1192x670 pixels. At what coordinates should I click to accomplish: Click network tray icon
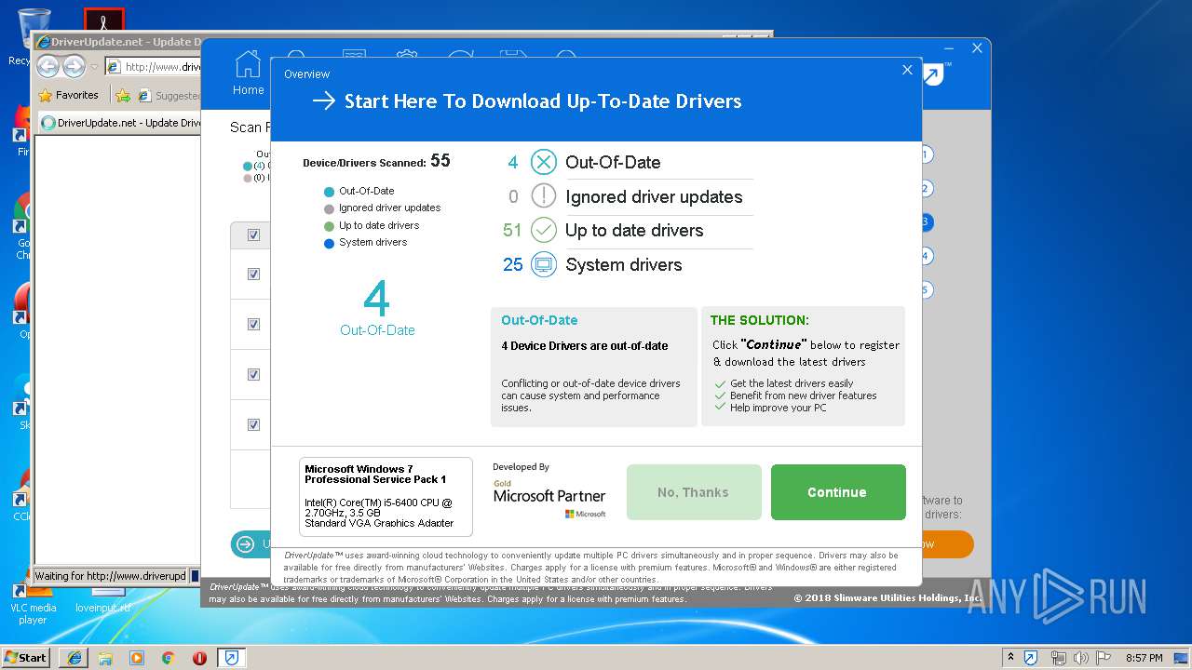(1059, 658)
